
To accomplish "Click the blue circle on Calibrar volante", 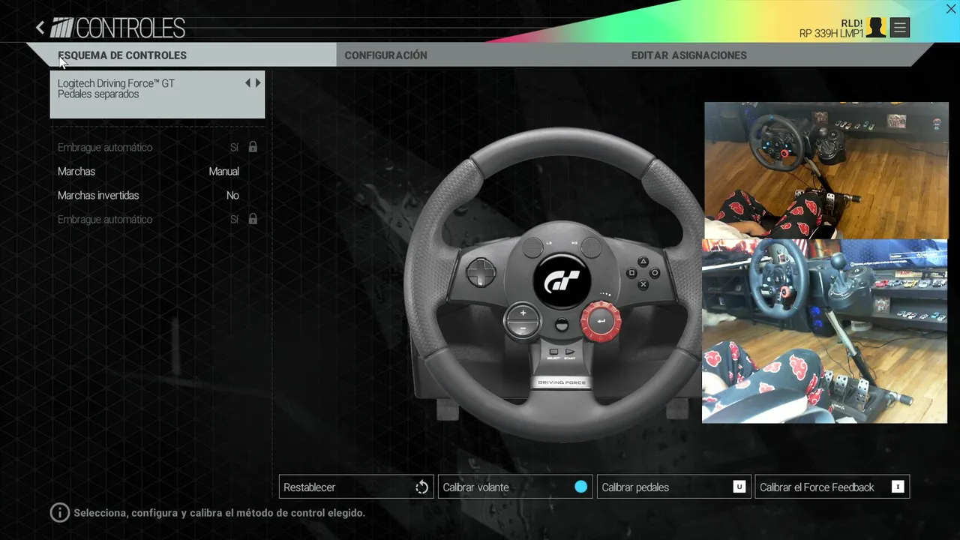I will (580, 487).
